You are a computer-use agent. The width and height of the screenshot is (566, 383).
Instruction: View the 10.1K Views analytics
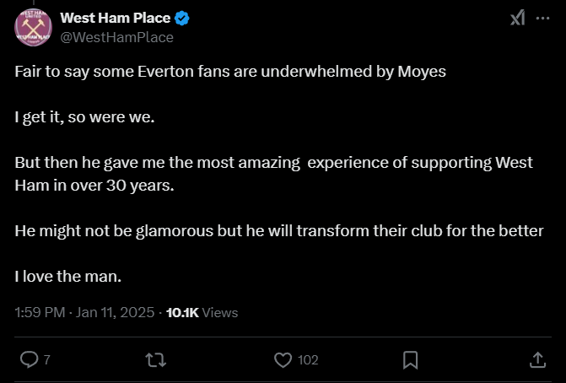click(x=202, y=312)
